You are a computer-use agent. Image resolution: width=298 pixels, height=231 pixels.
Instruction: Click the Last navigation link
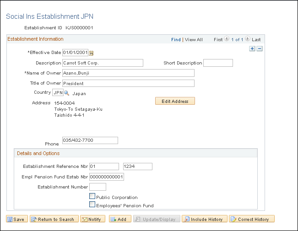click(x=256, y=40)
